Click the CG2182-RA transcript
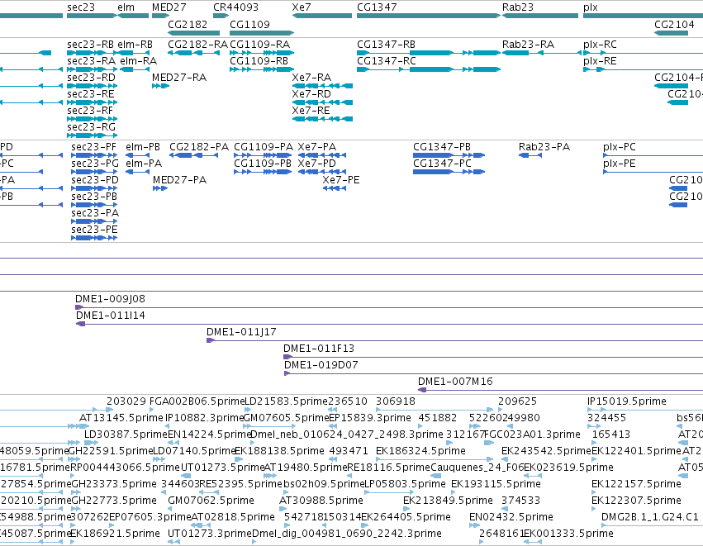 pos(193,53)
